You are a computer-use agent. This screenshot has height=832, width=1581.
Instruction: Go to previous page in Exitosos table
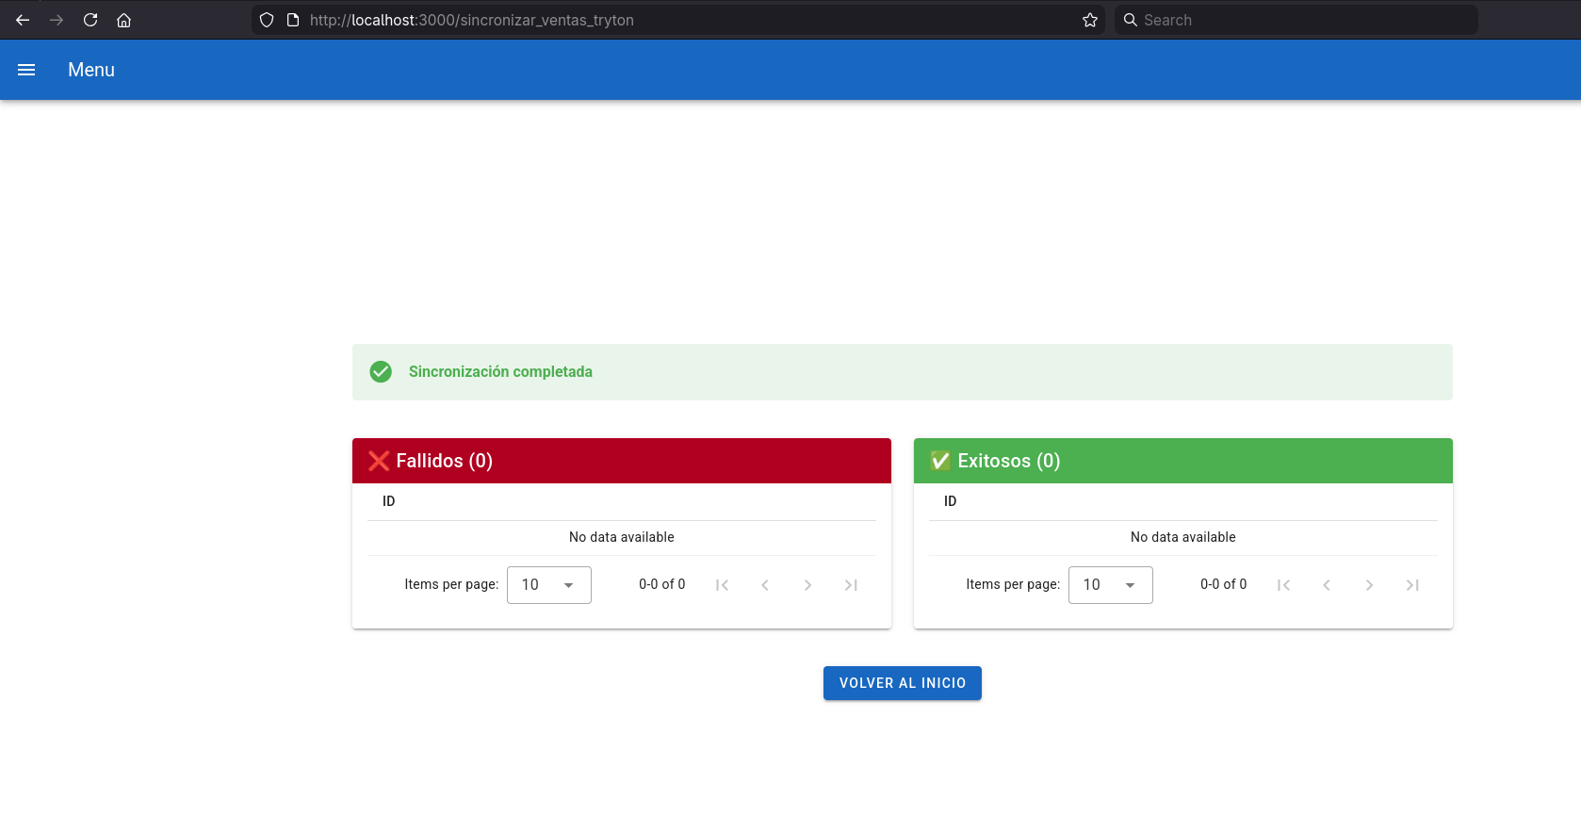coord(1326,585)
